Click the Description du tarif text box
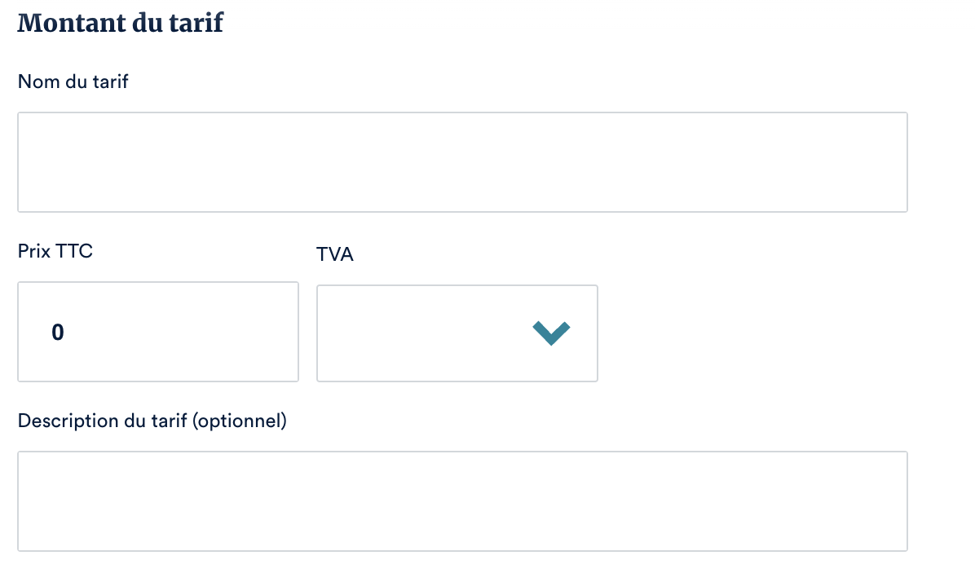The width and height of the screenshot is (975, 582). click(462, 501)
